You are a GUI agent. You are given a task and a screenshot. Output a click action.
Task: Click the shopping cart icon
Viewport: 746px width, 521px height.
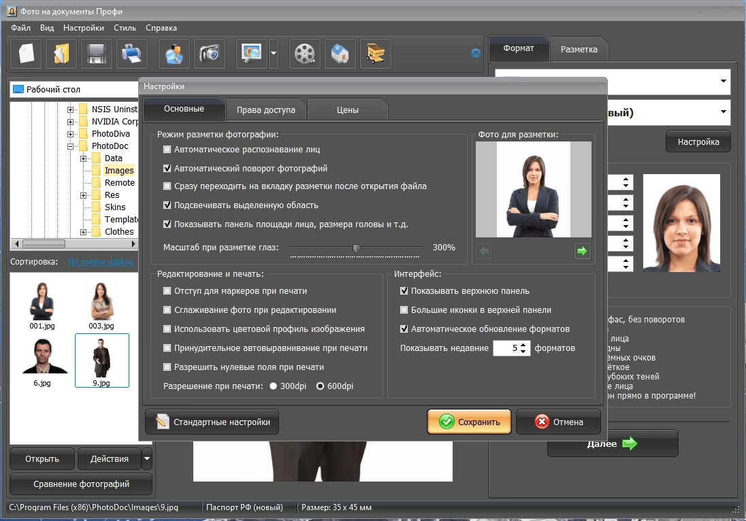click(x=375, y=53)
